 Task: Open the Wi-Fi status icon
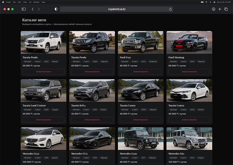pos(206,2)
